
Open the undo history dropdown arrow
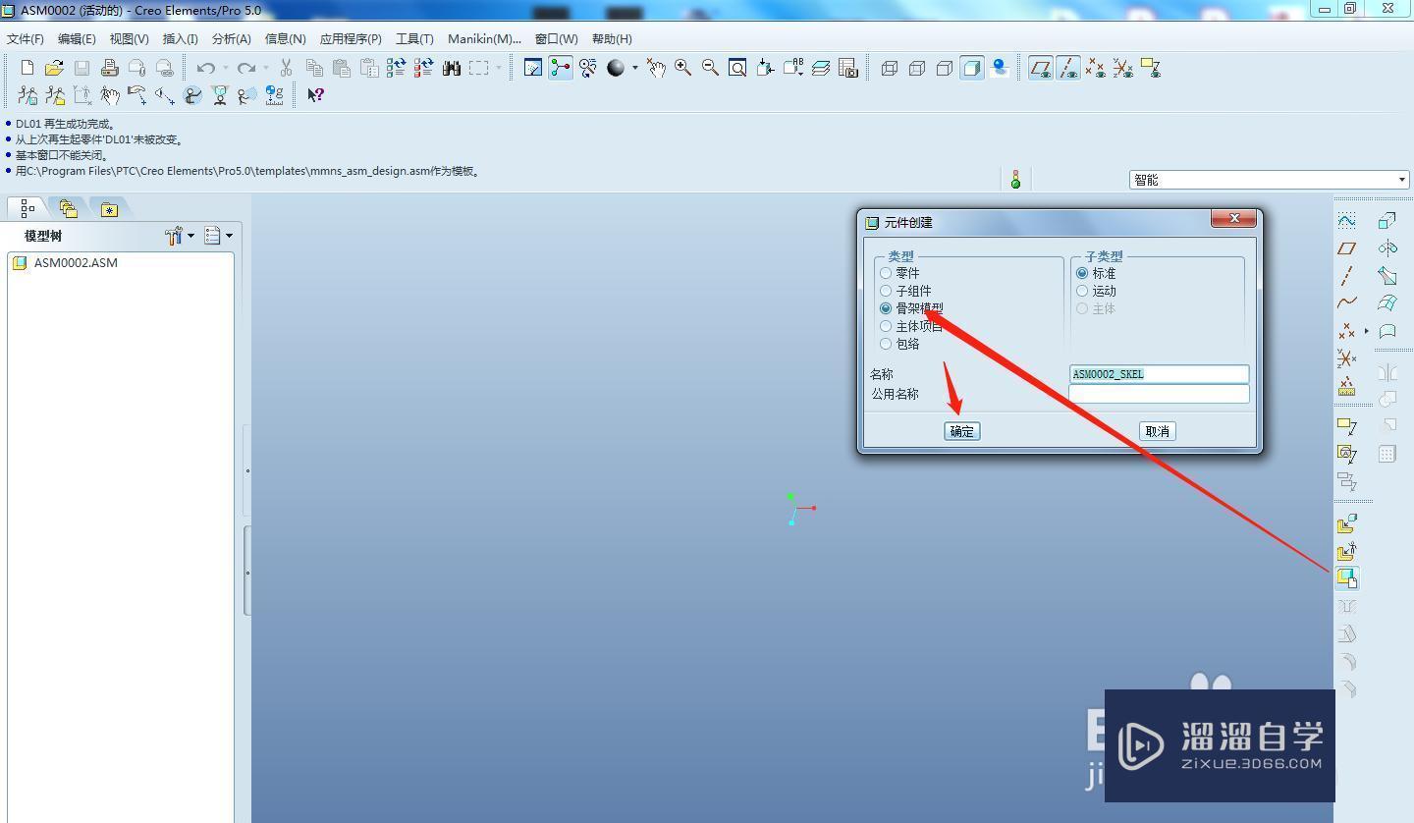225,68
